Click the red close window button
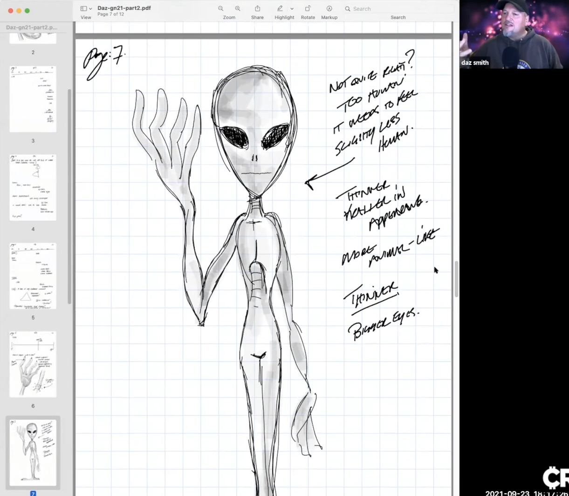 [x=10, y=11]
